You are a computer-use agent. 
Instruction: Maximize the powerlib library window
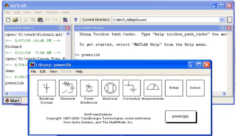point(199,65)
